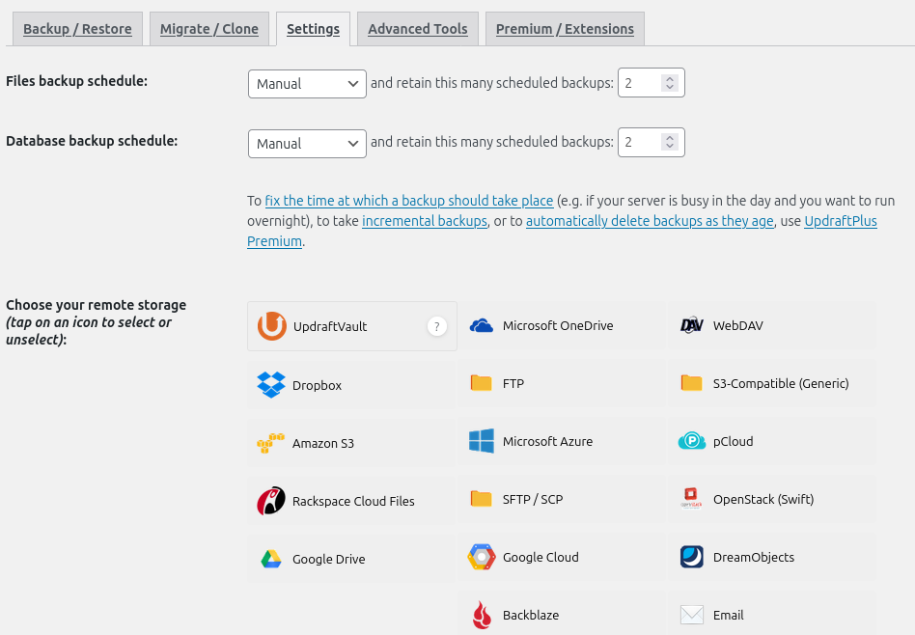915x635 pixels.
Task: Click the files retain count stepper arrows
Action: [x=670, y=84]
